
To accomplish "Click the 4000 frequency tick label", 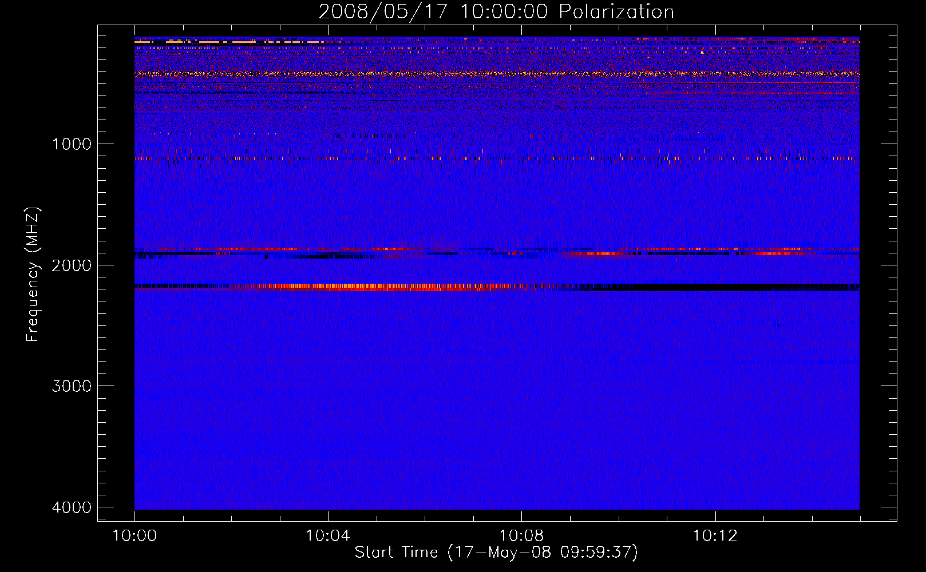I will 72,507.
